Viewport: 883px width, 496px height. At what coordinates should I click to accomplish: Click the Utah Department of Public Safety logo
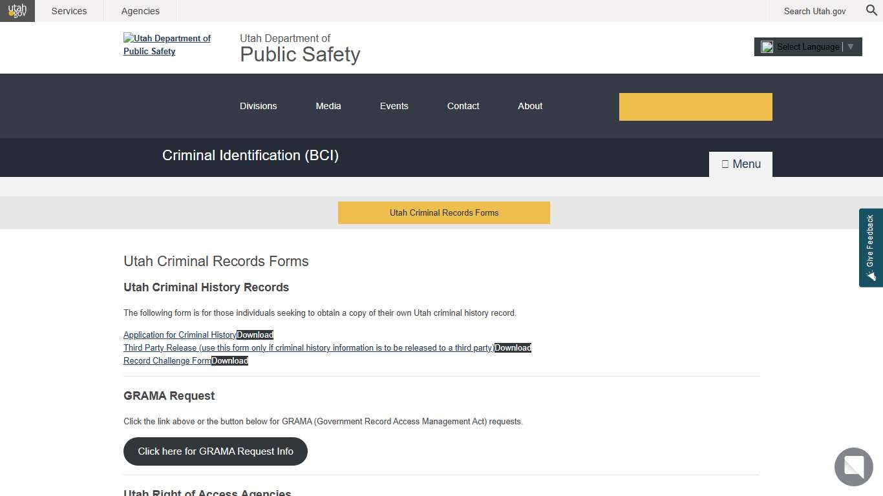[x=167, y=45]
